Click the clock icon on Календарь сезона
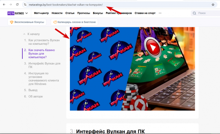This screenshot has height=134, width=220. tap(55, 22)
